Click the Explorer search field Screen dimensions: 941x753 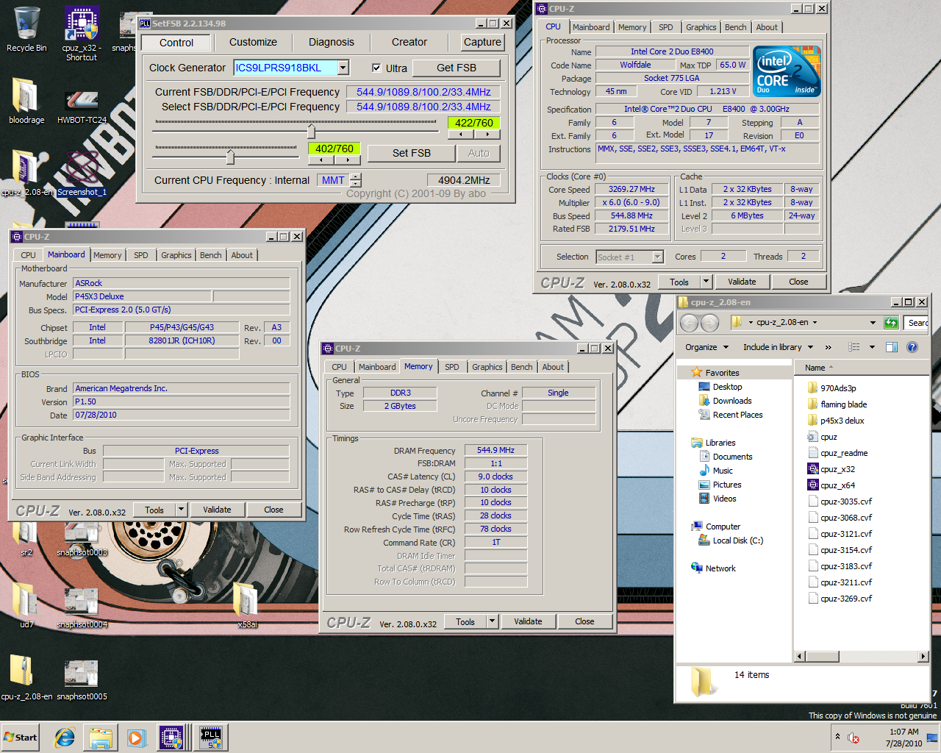[x=917, y=323]
